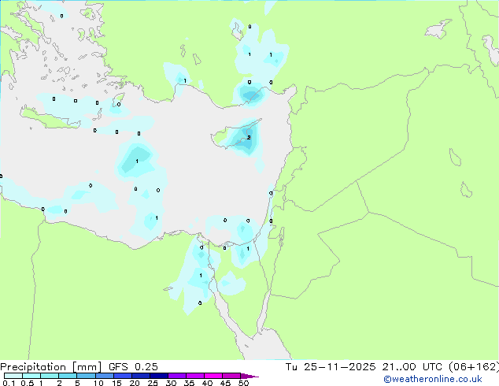The image size is (499, 386).
Task: Click the '(06+162)' forecast run label
Action: [473, 366]
